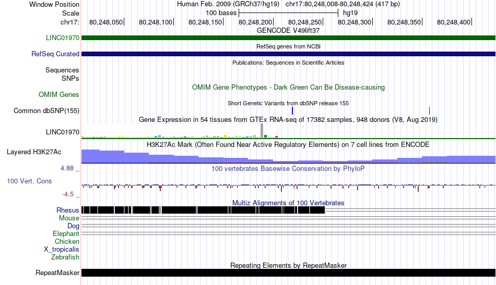Screen dimensions: 496x285
Task: Click the Rhesus alignment row label
Action: (67, 210)
